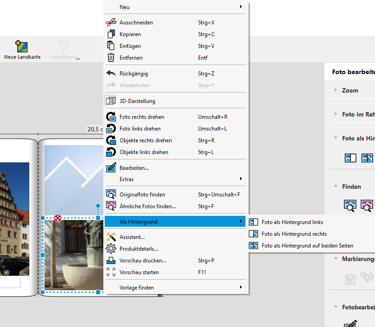Expand the Zoom section in side panel
Screen dimensions: 375x327
350,90
